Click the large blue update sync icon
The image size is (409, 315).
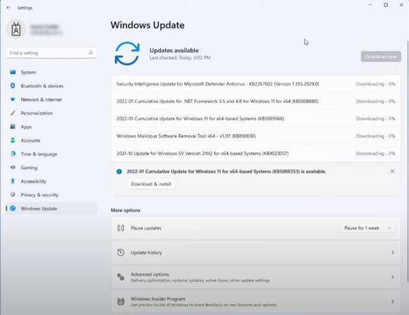[127, 53]
